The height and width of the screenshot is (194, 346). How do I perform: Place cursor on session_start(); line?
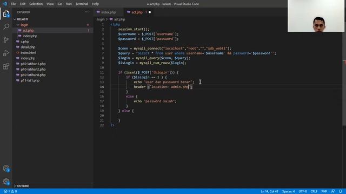[134, 29]
